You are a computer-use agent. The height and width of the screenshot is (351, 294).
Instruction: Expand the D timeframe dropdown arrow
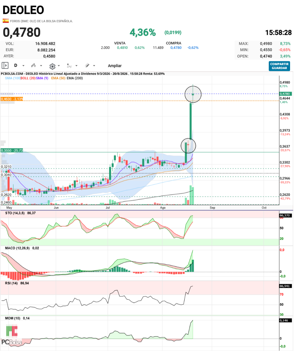pyautogui.click(x=23, y=66)
